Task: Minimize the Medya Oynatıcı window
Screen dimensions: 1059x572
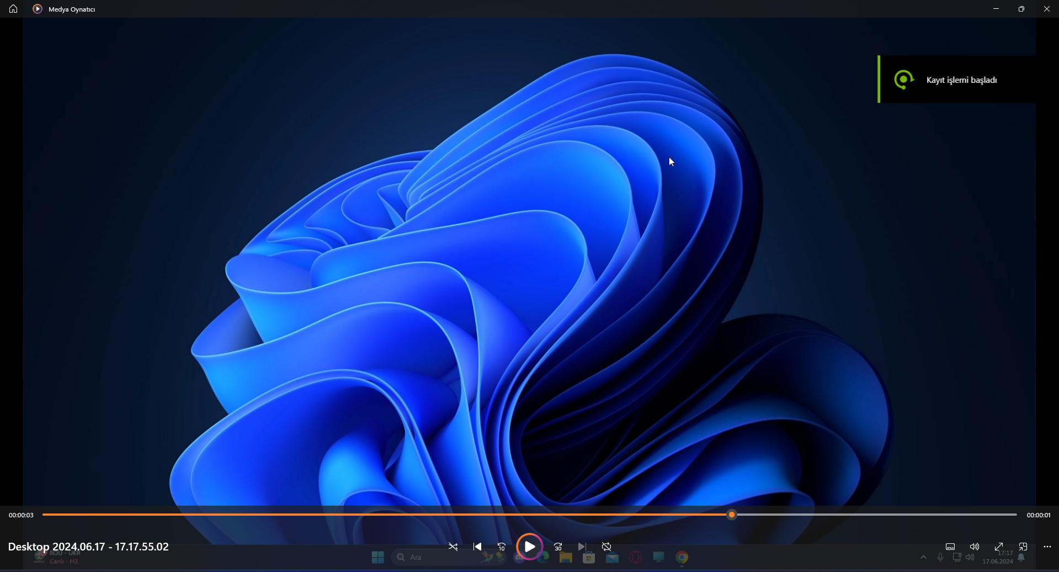Action: (x=996, y=9)
